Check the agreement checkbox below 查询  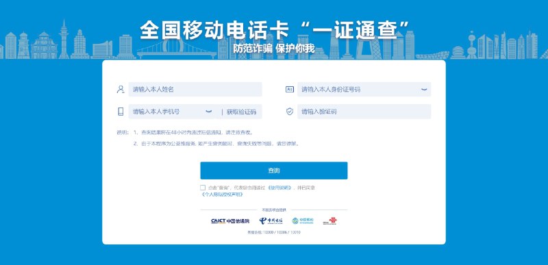tap(203, 188)
